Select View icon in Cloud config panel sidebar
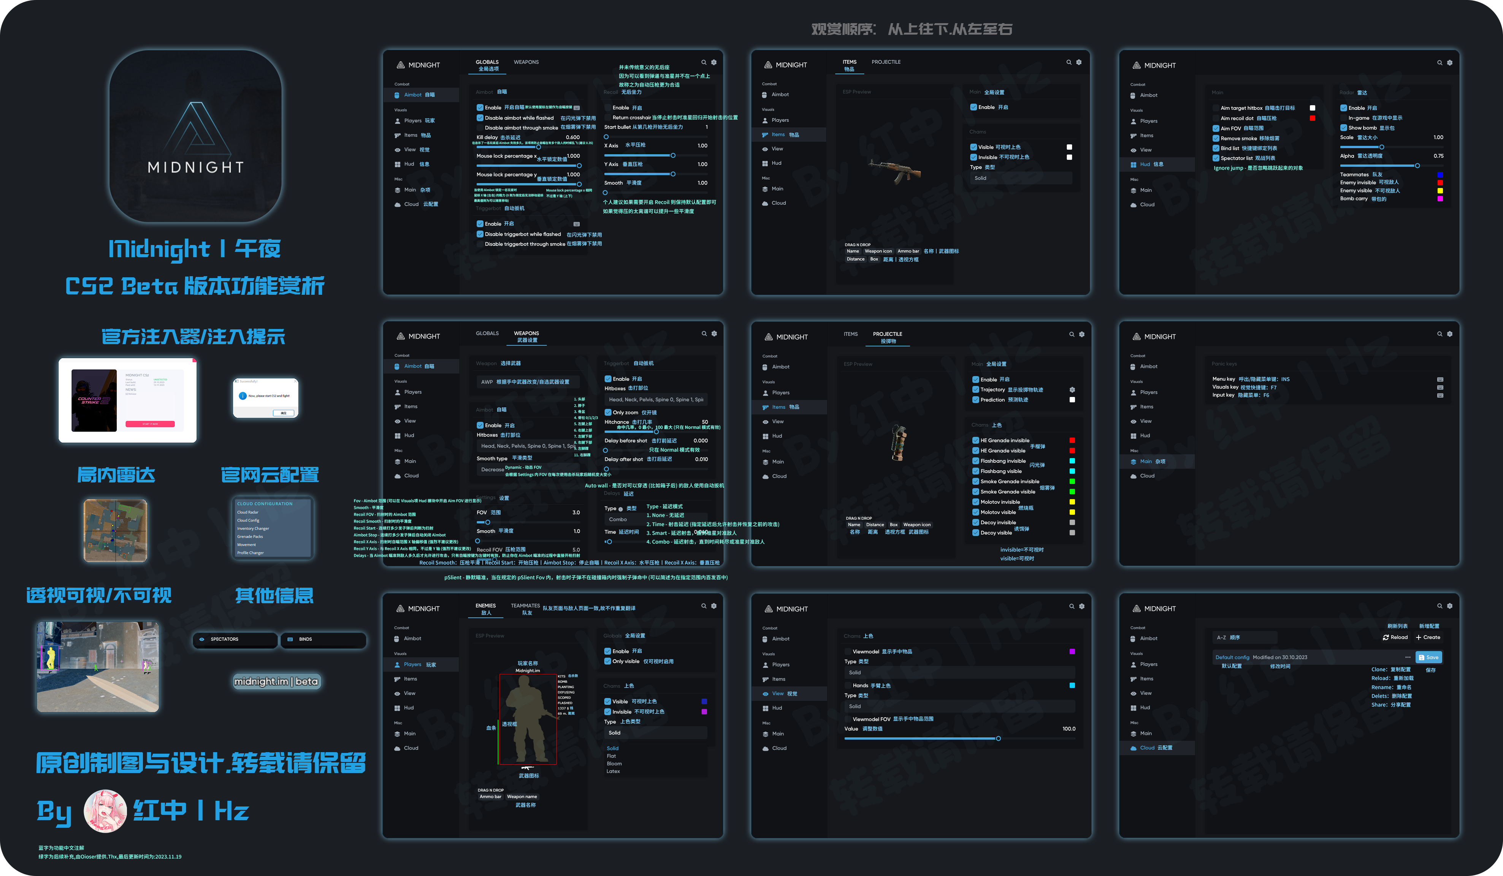This screenshot has height=876, width=1503. coord(1133,694)
